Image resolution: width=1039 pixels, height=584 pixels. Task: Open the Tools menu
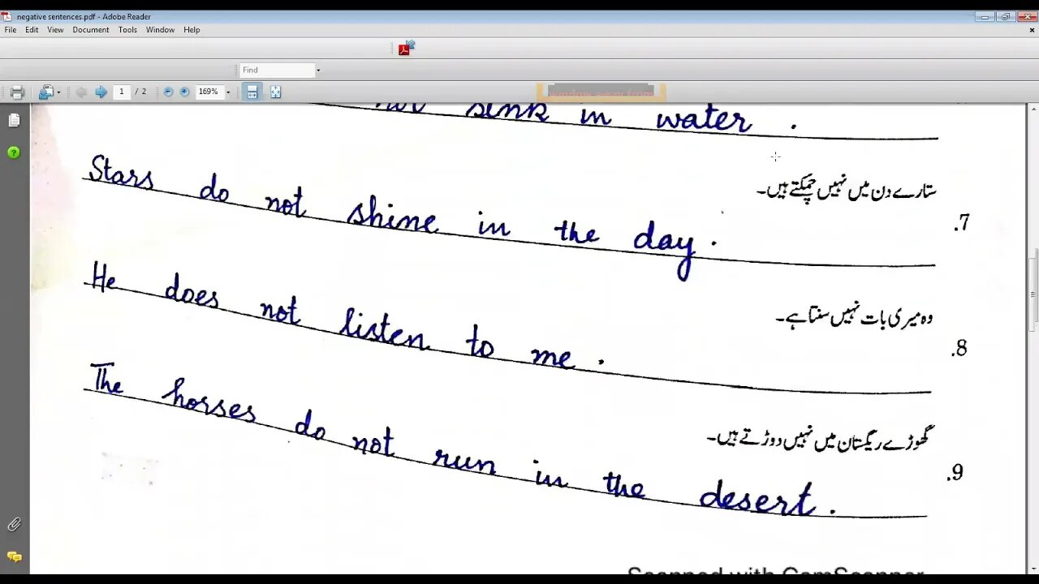[127, 30]
